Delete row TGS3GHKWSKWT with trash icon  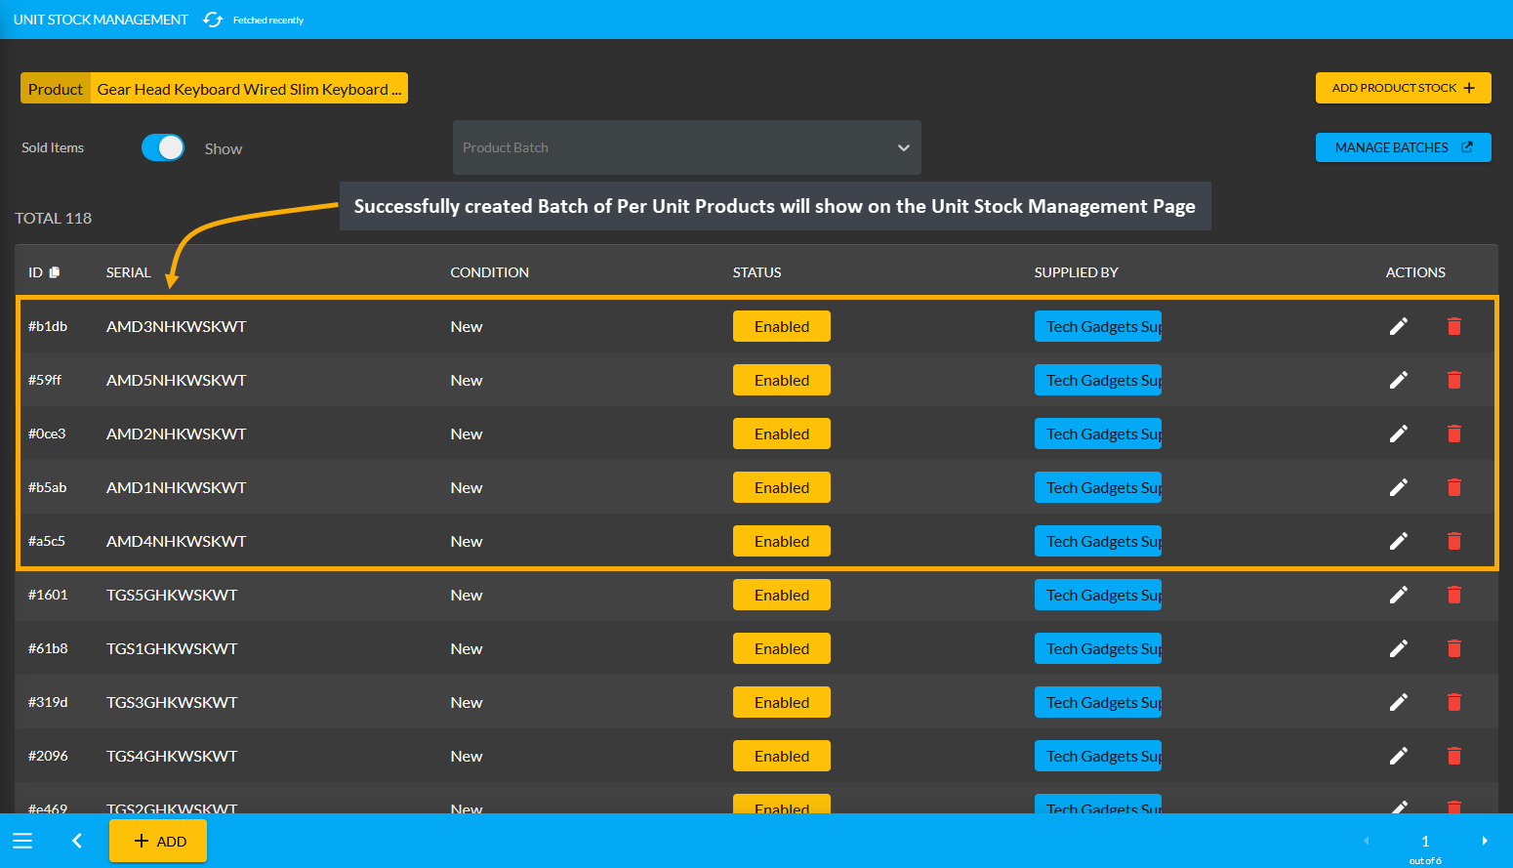coord(1454,702)
